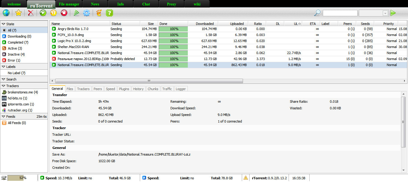Start the torrent with the green play icon
The width and height of the screenshot is (408, 182).
pyautogui.click(x=43, y=13)
